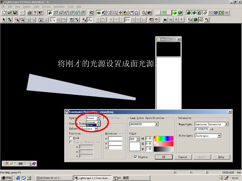The height and width of the screenshot is (181, 242).
Task: Open the Tools menu
Action: [71, 6]
